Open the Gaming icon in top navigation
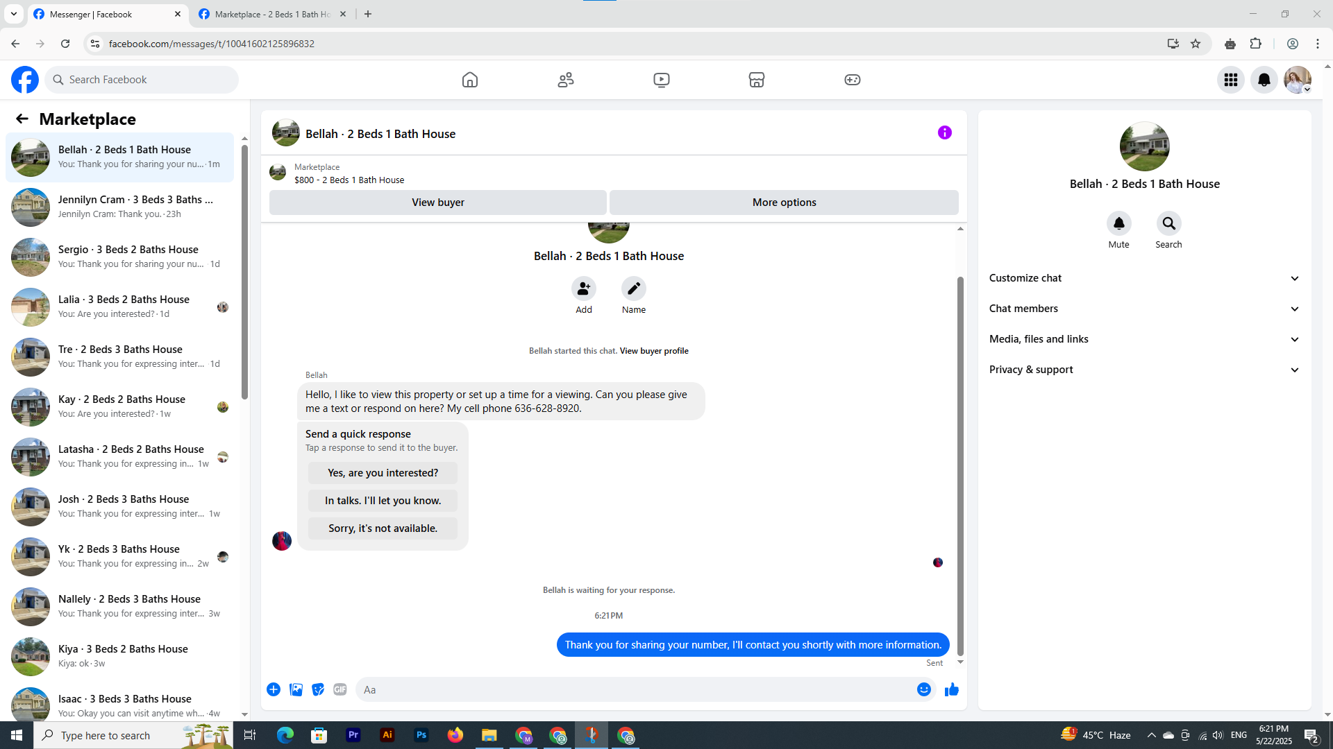1333x749 pixels. point(853,80)
